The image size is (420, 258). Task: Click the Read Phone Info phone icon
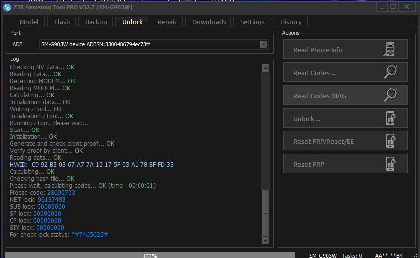(x=389, y=49)
